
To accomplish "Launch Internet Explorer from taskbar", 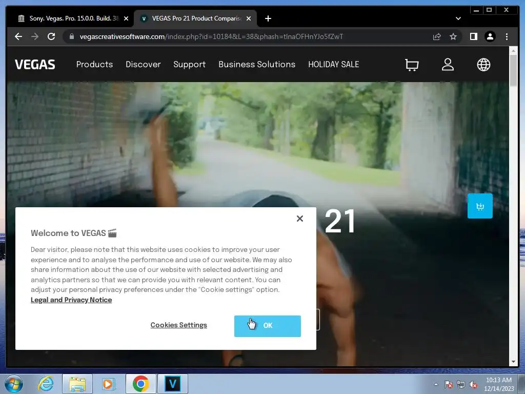I will tap(46, 384).
